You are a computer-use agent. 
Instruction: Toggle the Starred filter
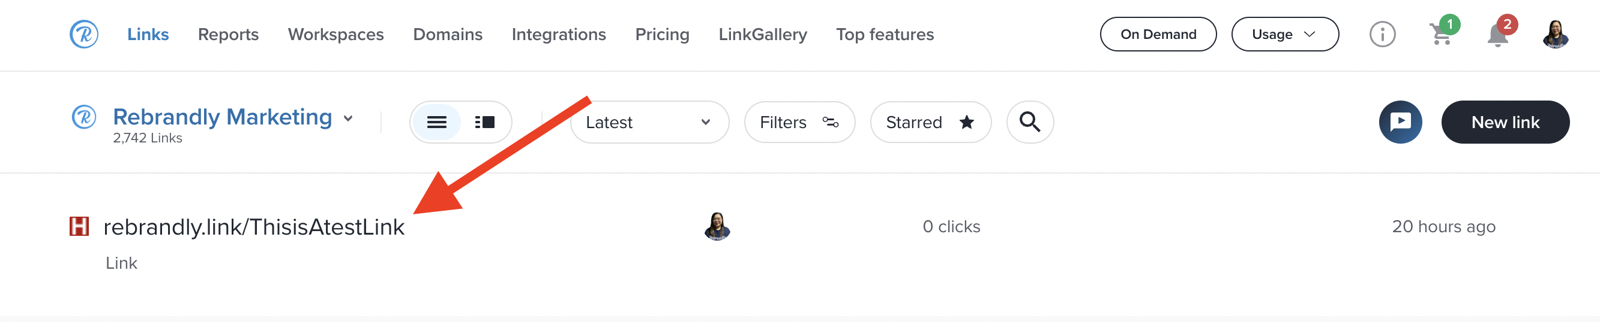pos(930,122)
